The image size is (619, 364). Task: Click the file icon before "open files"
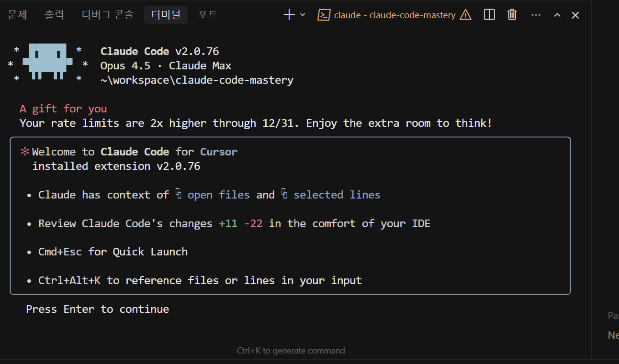click(x=178, y=194)
